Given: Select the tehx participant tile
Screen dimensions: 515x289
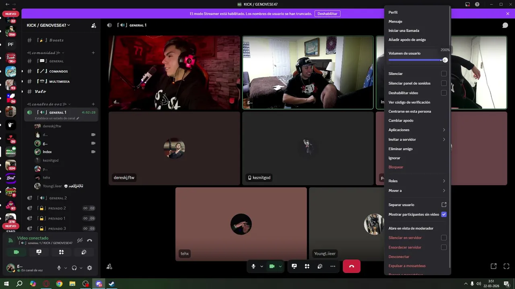Looking at the screenshot, I should tap(241, 224).
